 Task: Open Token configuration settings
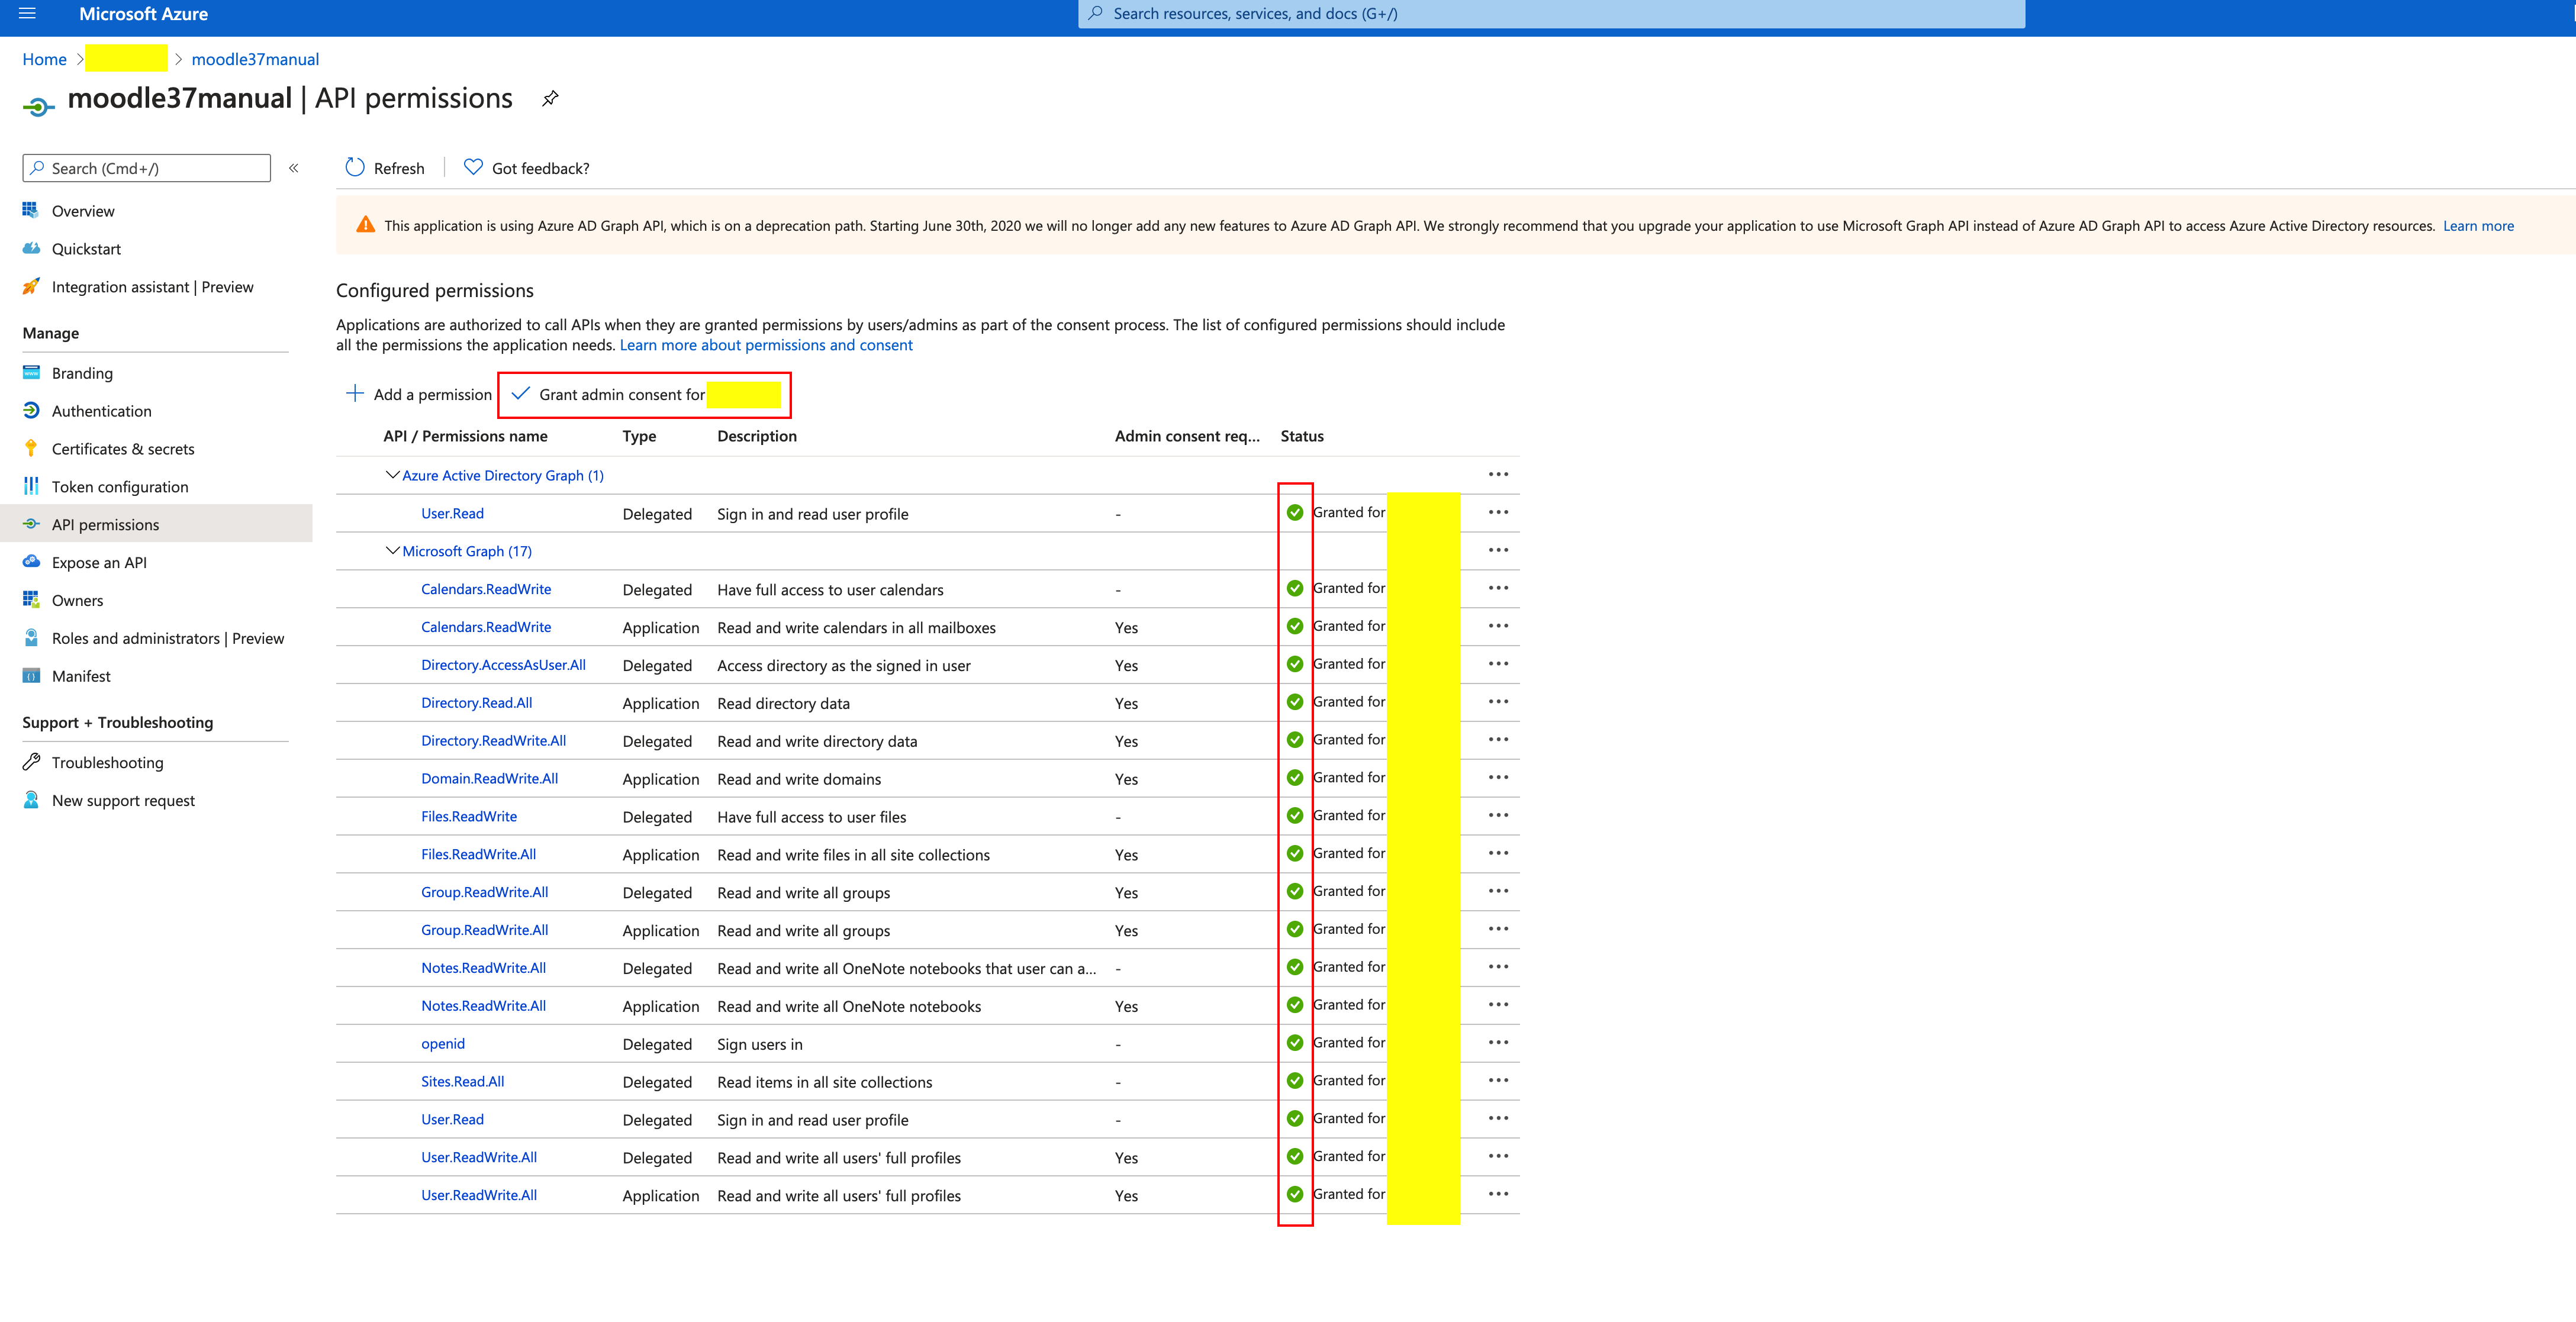click(x=120, y=486)
